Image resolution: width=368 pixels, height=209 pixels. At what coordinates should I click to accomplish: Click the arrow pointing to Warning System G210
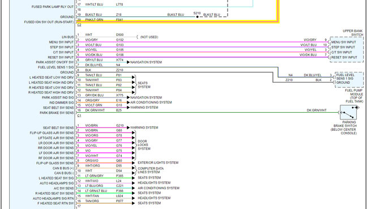click(x=128, y=127)
